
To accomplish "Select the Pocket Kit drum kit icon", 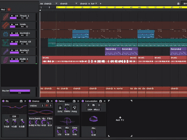I will [6, 43].
